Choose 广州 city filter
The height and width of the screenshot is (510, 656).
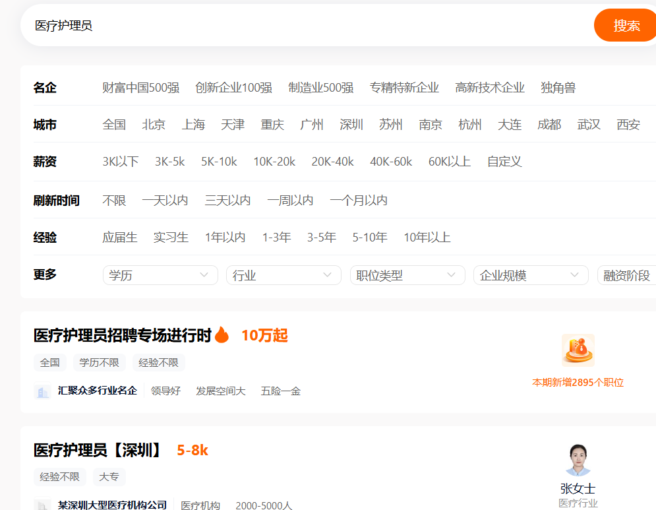(x=312, y=124)
